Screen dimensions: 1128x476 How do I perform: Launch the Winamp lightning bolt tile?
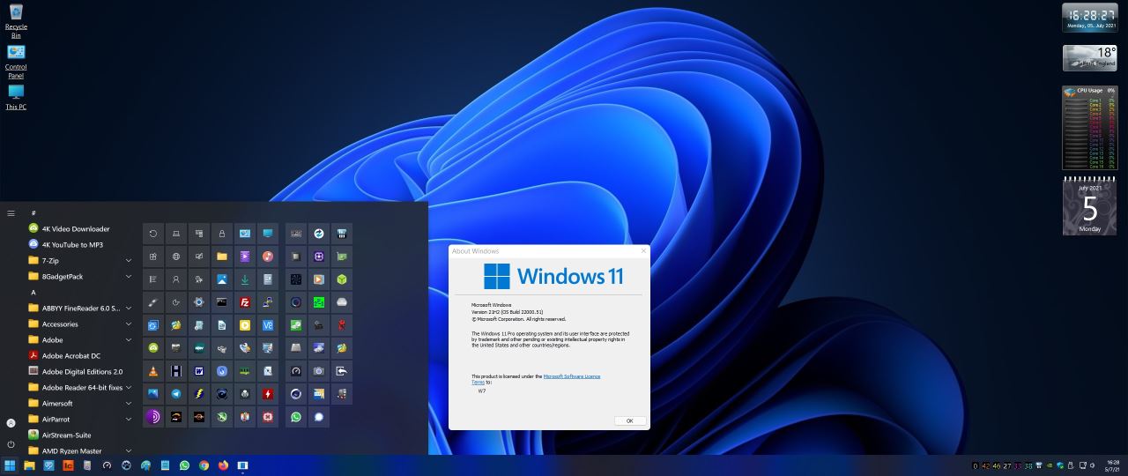(199, 394)
